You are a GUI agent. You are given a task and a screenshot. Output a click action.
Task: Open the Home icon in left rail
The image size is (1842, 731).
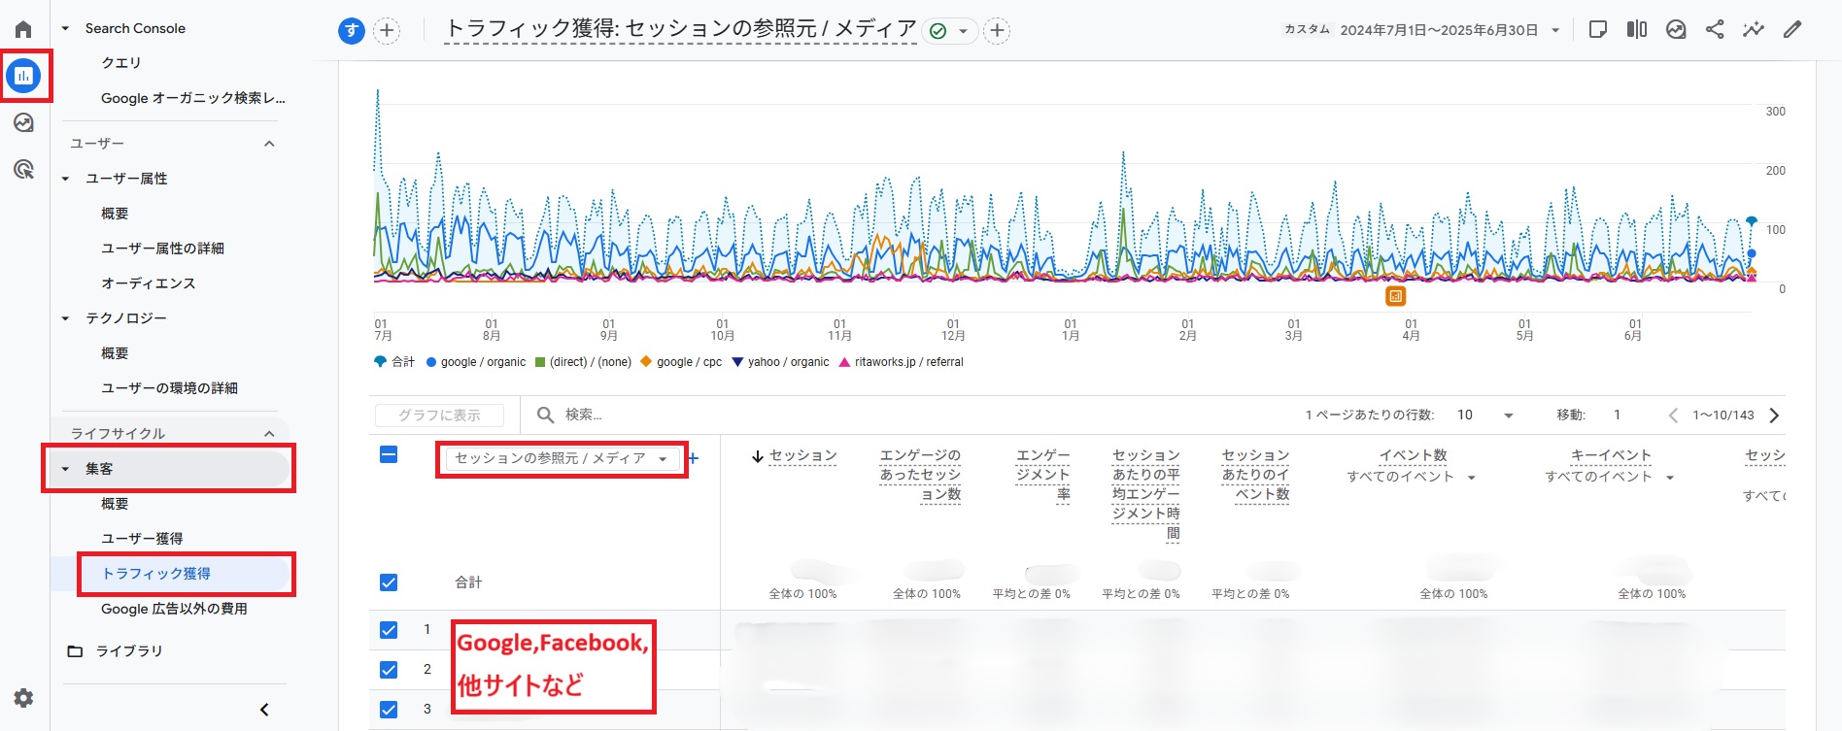(x=23, y=29)
